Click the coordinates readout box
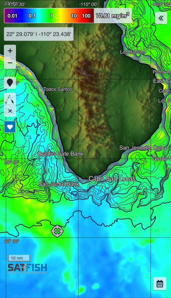171x298 pixels. [x=39, y=34]
